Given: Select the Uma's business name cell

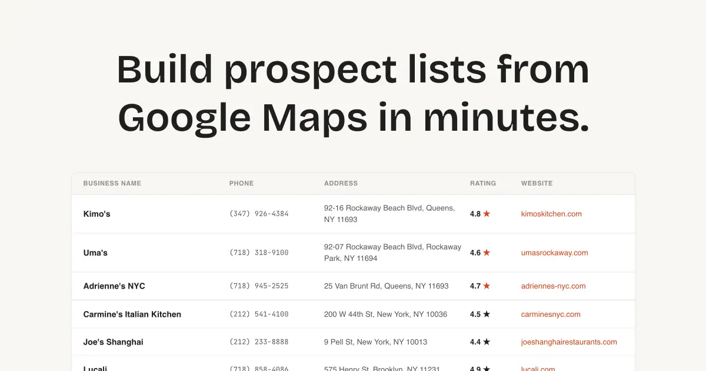Looking at the screenshot, I should coord(95,253).
